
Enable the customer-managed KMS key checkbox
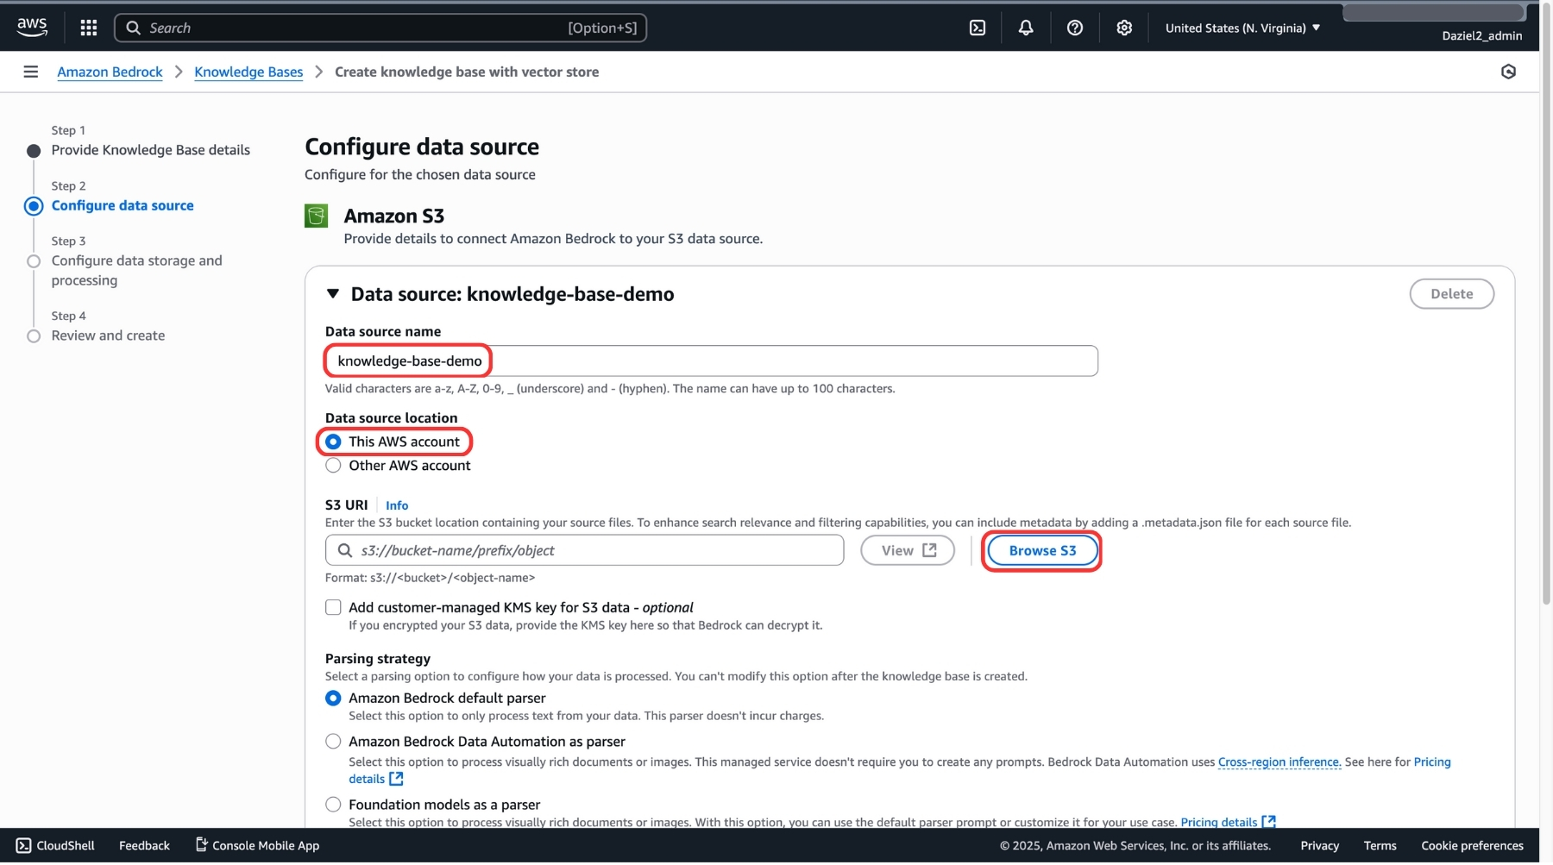coord(333,608)
